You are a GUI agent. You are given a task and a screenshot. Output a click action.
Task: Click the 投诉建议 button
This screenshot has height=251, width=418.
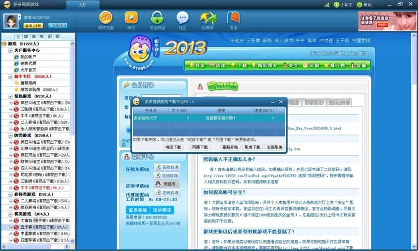[162, 210]
